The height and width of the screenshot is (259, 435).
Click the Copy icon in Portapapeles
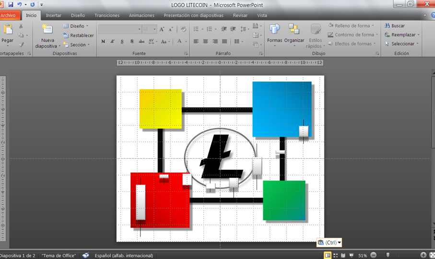(x=21, y=35)
